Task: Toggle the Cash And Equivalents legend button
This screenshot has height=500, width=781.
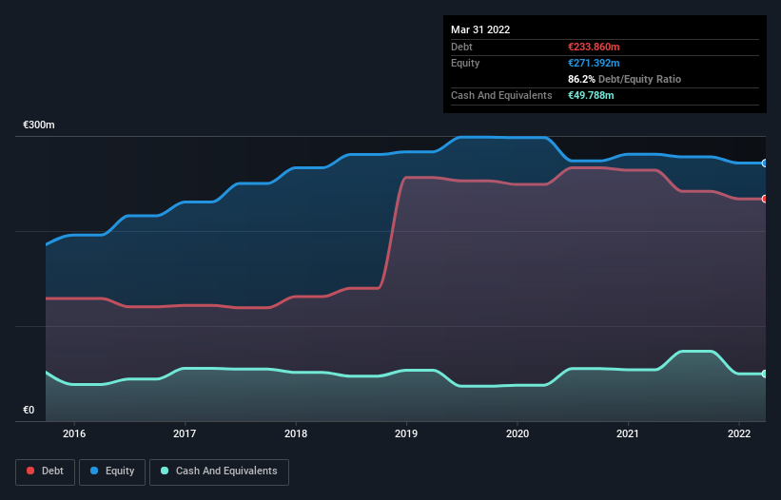Action: 219,471
